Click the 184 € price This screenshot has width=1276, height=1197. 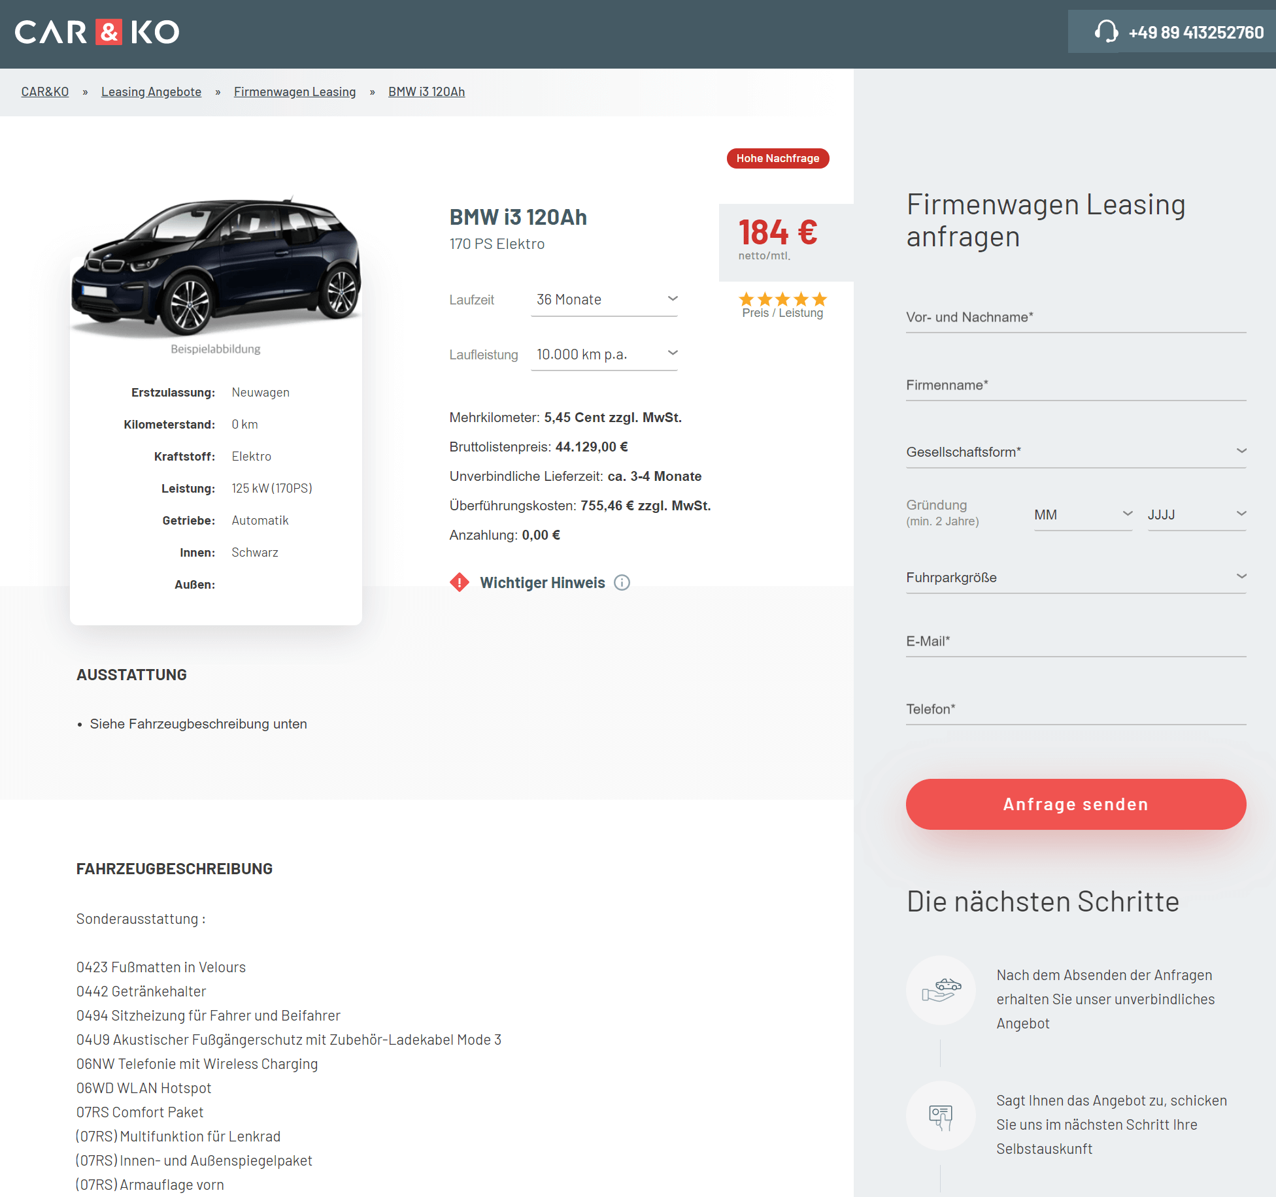pyautogui.click(x=778, y=232)
